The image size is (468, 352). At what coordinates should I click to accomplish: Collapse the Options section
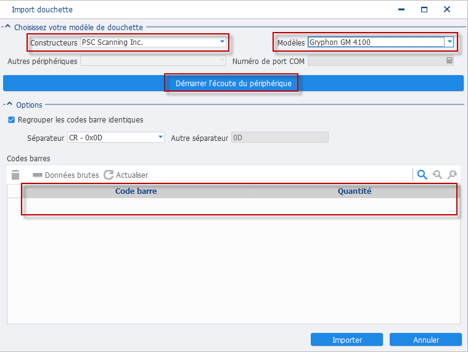pos(9,104)
